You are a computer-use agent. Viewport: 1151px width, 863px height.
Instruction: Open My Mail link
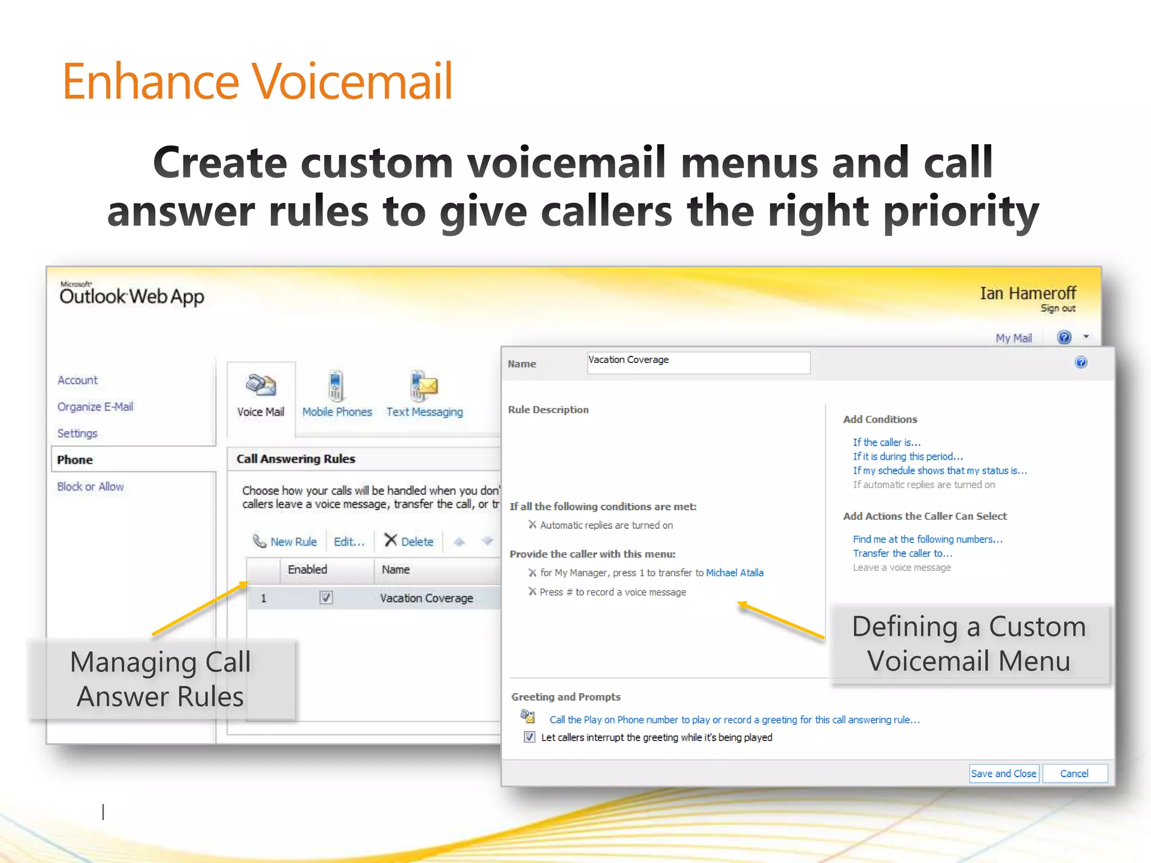1014,338
